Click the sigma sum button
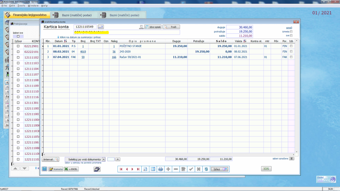Viewport: 340px width, 191px height. (292, 159)
